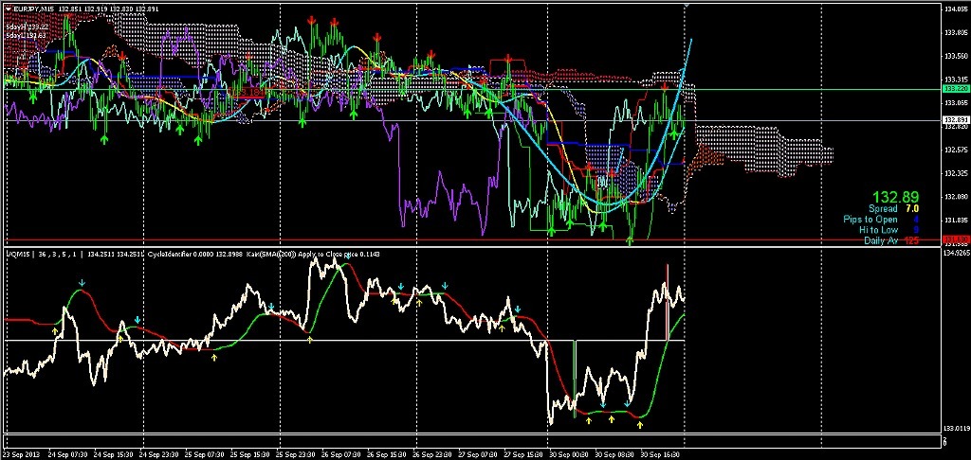This screenshot has height=460, width=971.
Task: Click the 25 Sep 23:30 time label
Action: pyautogui.click(x=297, y=453)
